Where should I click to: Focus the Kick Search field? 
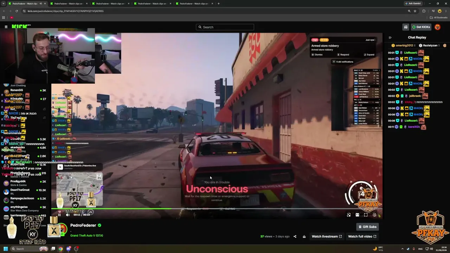pos(225,27)
